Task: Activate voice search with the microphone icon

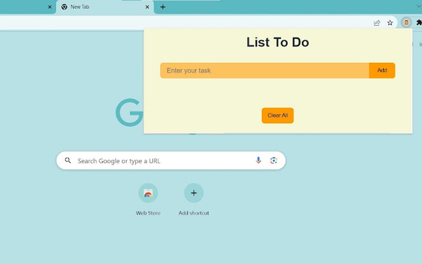Action: click(x=258, y=160)
